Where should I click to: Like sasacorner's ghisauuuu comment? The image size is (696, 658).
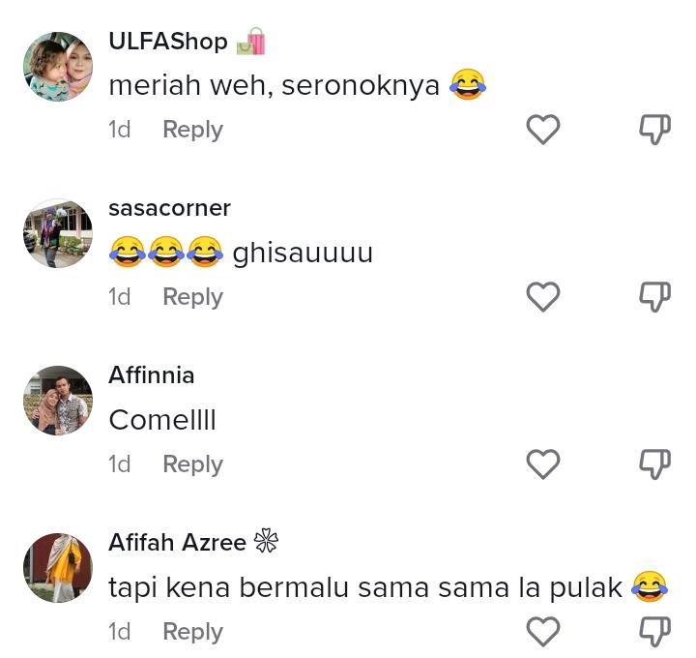point(543,297)
